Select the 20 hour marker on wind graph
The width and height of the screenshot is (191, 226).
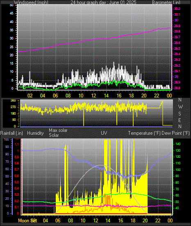(144, 95)
